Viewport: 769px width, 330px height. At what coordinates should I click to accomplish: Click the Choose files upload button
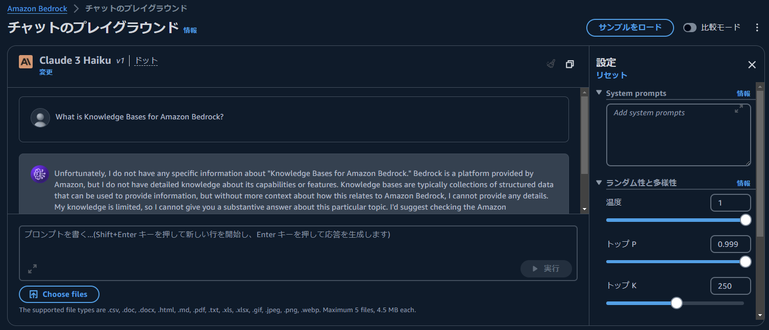click(59, 294)
